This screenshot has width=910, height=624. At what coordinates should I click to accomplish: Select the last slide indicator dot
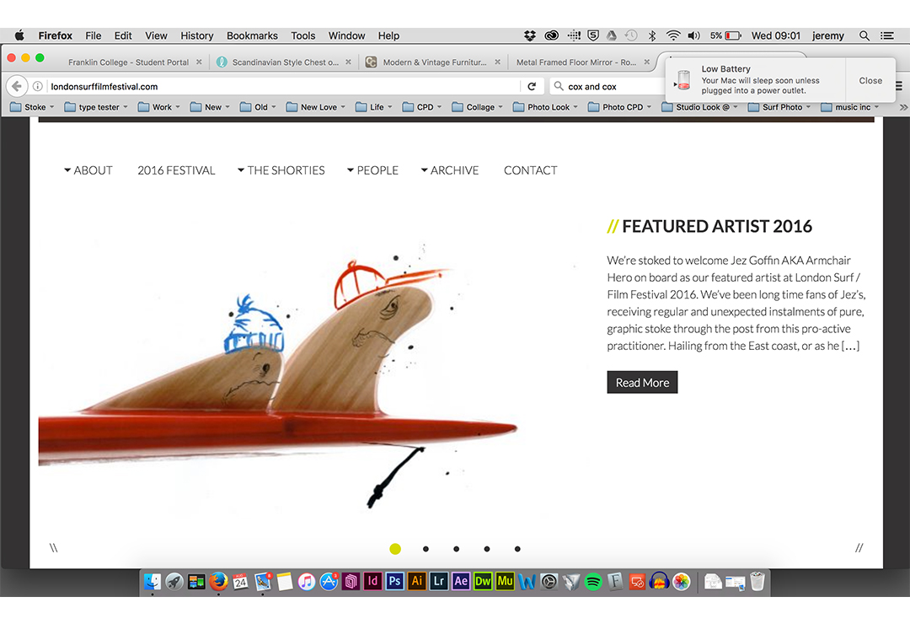(x=517, y=549)
